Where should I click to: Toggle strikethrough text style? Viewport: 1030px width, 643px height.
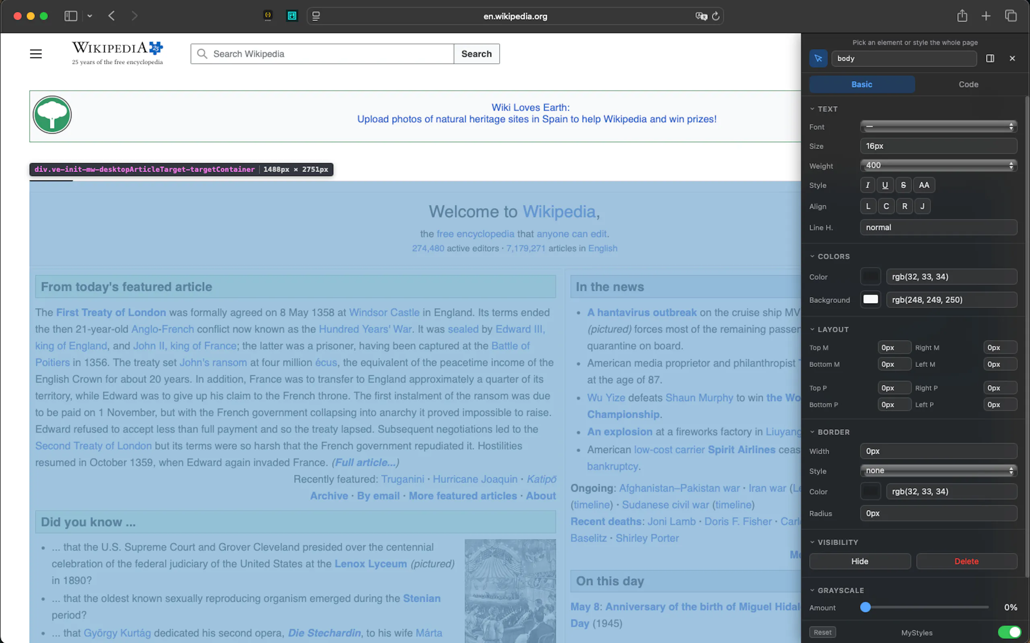[x=903, y=185]
